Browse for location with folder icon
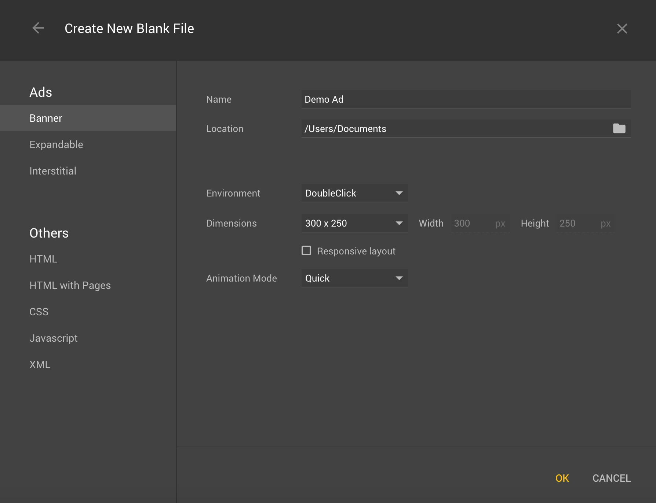Image resolution: width=656 pixels, height=503 pixels. (x=619, y=129)
